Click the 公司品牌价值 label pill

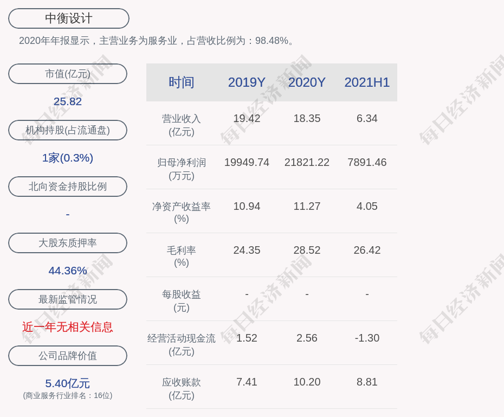pos(68,356)
